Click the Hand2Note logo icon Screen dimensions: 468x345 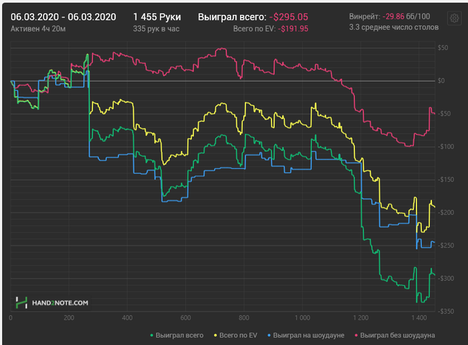pos(21,302)
